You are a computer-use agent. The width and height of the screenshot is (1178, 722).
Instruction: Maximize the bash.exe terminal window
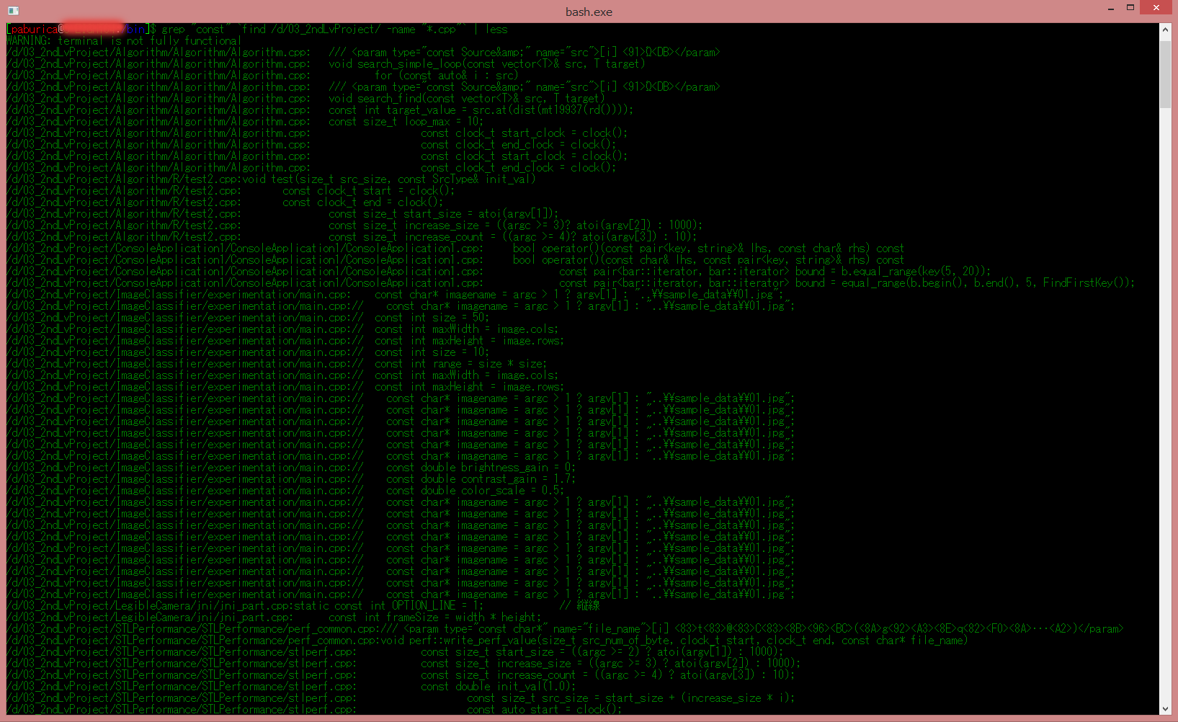point(1130,8)
